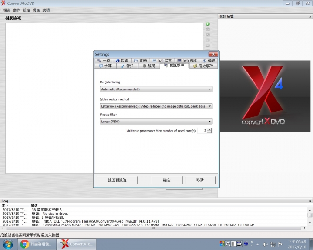
Task: Expand the Resize filter dropdown
Action: pyautogui.click(x=156, y=122)
